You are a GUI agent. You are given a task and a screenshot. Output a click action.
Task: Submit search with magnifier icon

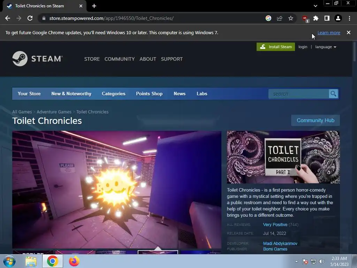[334, 94]
